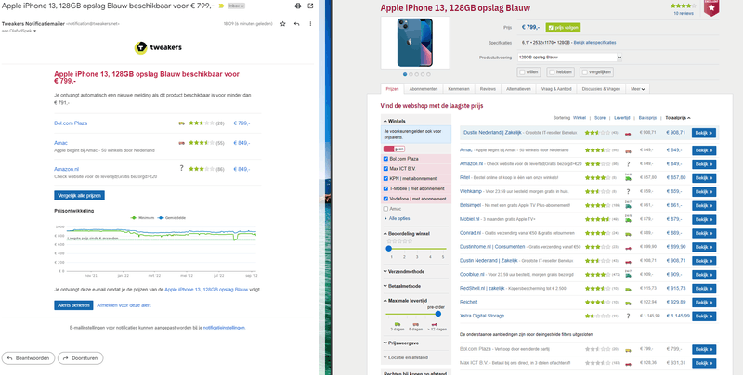The height and width of the screenshot is (375, 743).
Task: Click the Beoordeling winkel slider handle
Action: pyautogui.click(x=388, y=248)
